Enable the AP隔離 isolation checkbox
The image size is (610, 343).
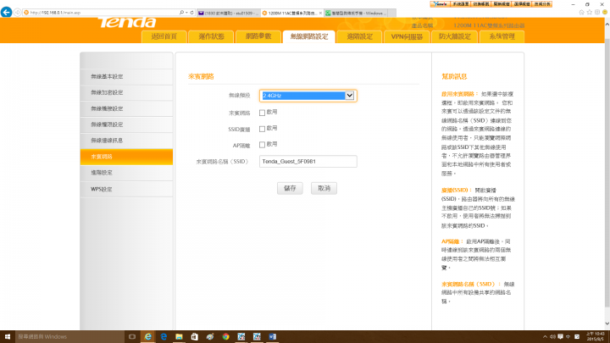pyautogui.click(x=262, y=145)
